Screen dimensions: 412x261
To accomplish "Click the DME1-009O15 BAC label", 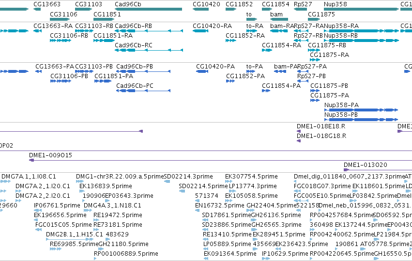I will [x=50, y=155].
